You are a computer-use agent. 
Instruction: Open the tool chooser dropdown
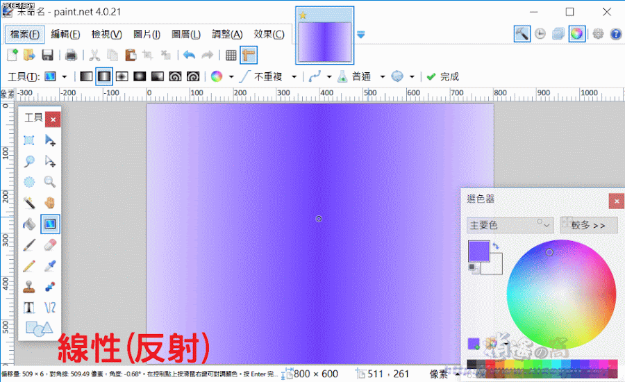pos(64,76)
